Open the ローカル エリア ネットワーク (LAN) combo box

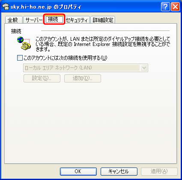point(86,68)
